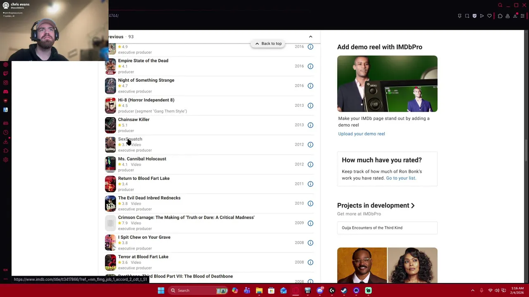Open Microsoft Teams from the taskbar

pos(247,290)
